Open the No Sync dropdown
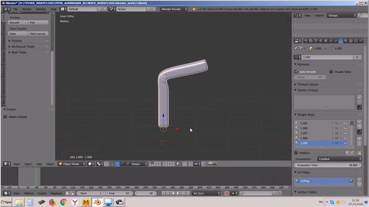 tap(206, 193)
